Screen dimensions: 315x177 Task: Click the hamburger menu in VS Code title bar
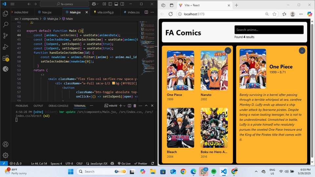pos(12,4)
